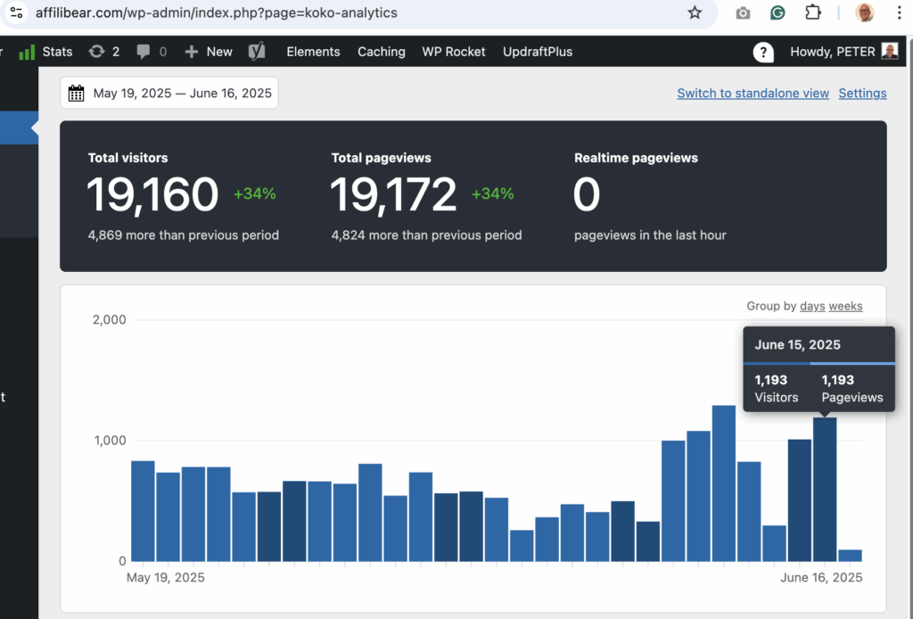View site information icon in address bar
Viewport: 913px width, 619px height.
click(17, 13)
